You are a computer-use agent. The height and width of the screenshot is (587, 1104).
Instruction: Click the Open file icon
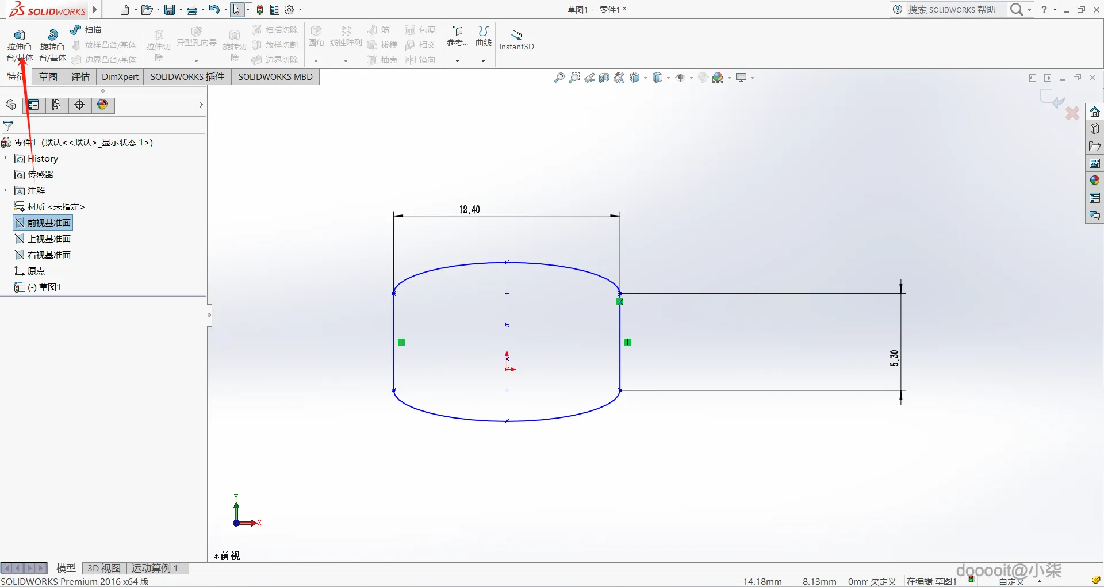147,10
